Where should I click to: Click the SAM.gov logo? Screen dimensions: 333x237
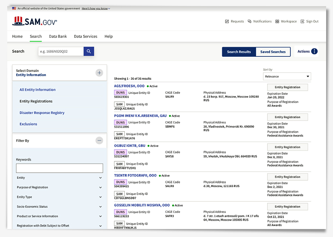35,21
